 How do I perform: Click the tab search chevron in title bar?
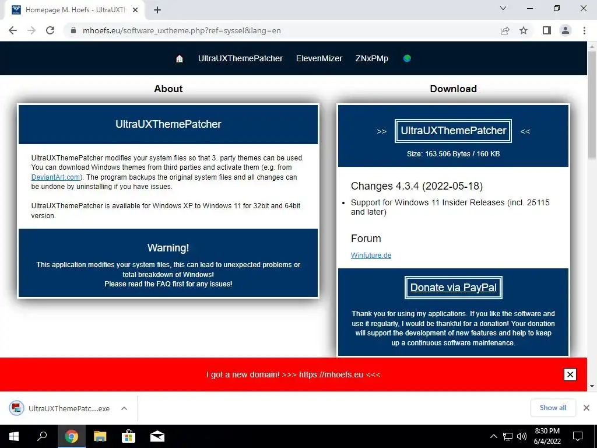pos(503,8)
